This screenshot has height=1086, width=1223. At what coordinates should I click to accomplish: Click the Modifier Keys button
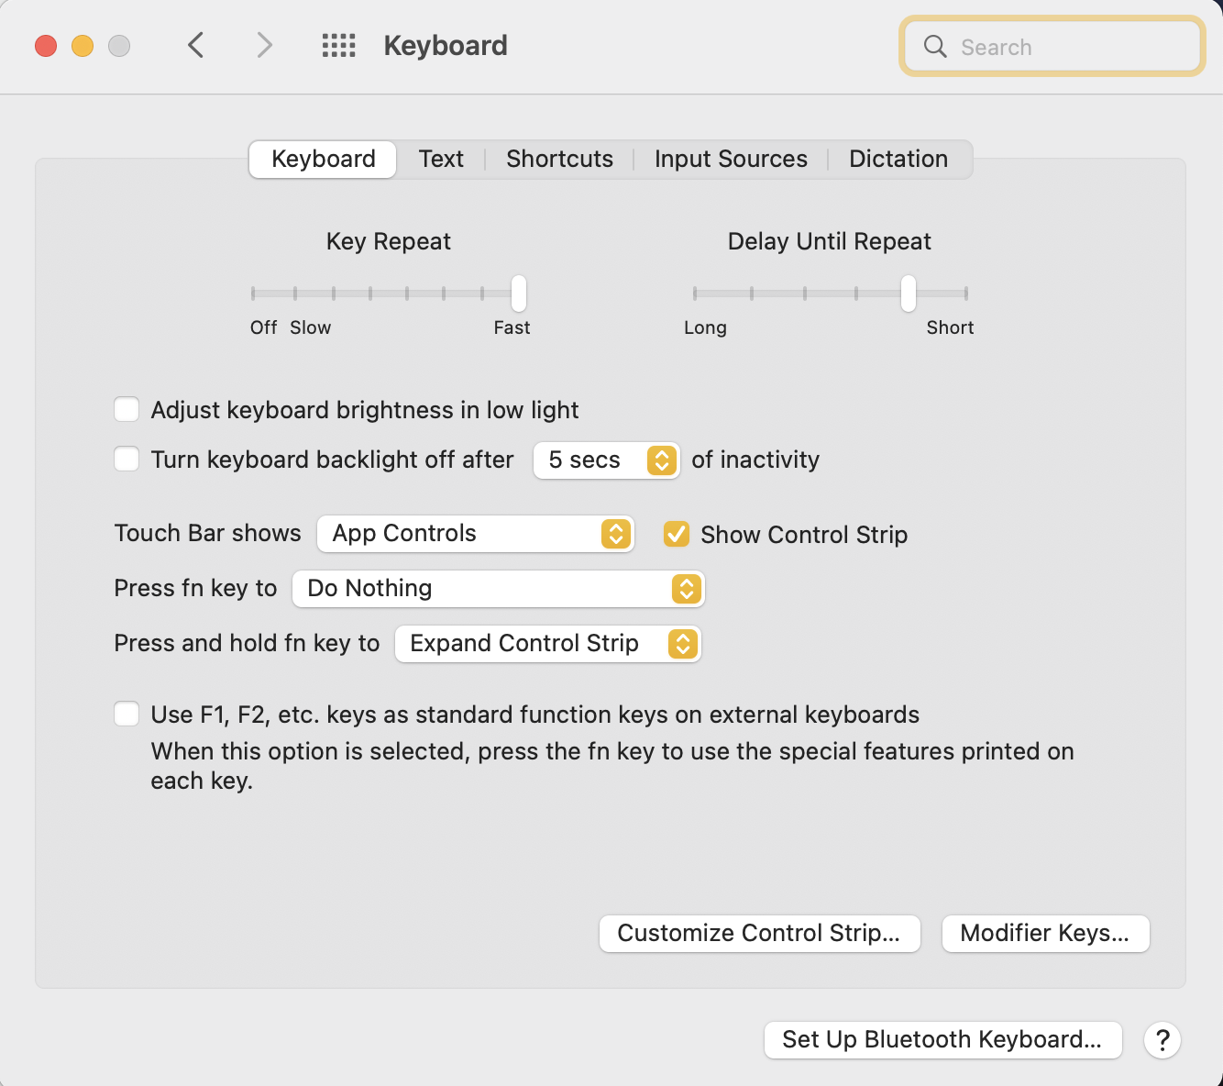(x=1045, y=934)
